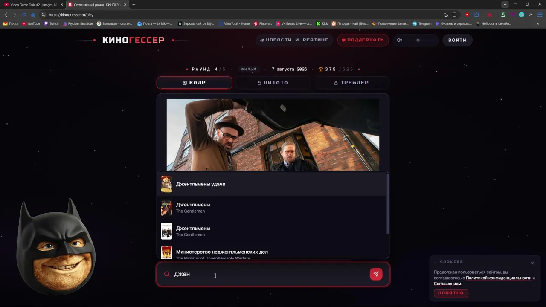Reload the current page
The height and width of the screenshot is (307, 546).
24,15
